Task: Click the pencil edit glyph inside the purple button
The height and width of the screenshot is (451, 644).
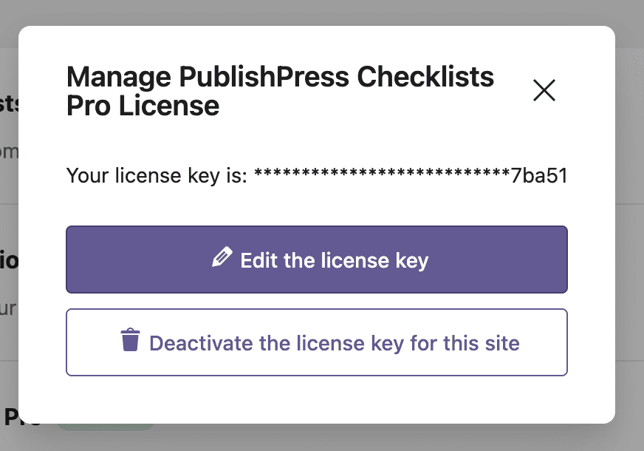Action: 223,258
